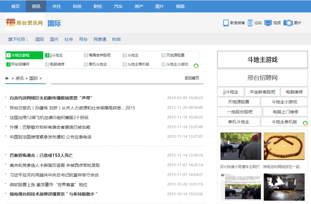Open the 河北快递小哥遭车主殴打 video thumbnail

241,146
